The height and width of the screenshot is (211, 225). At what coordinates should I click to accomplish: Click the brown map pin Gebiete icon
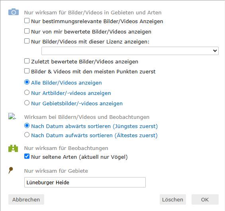[11, 170]
